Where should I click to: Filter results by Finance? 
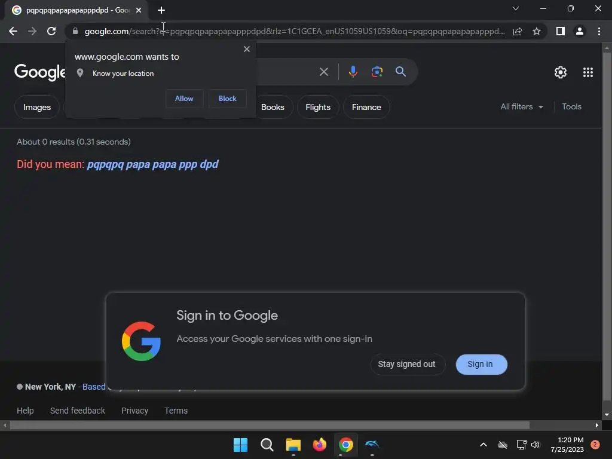point(366,107)
